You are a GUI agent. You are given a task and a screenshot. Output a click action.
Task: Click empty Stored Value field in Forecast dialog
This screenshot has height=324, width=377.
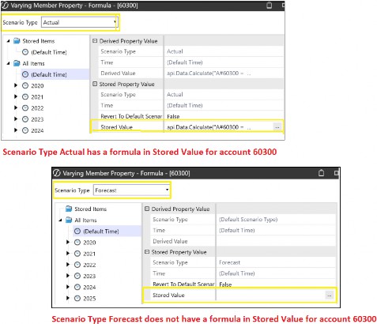[x=270, y=296]
